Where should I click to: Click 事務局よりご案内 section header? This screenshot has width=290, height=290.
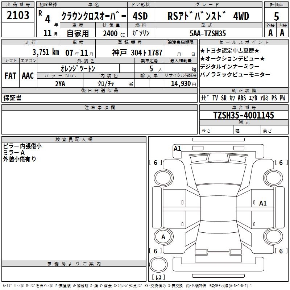[x=74, y=264]
